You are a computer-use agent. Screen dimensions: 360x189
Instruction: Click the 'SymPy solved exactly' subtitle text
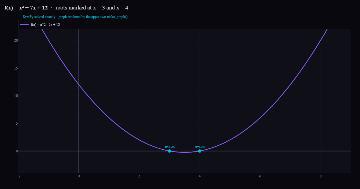(x=39, y=17)
